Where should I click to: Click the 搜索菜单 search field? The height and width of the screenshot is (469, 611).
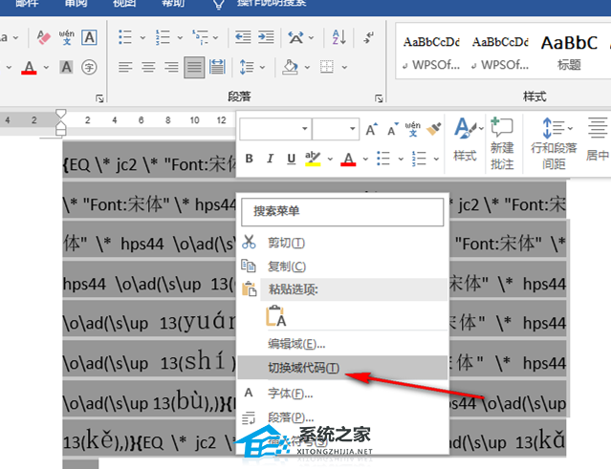tap(342, 212)
